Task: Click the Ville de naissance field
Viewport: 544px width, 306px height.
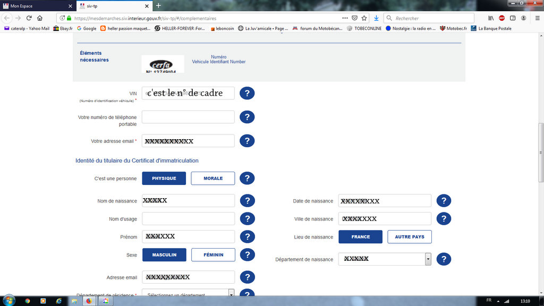Action: (x=385, y=218)
